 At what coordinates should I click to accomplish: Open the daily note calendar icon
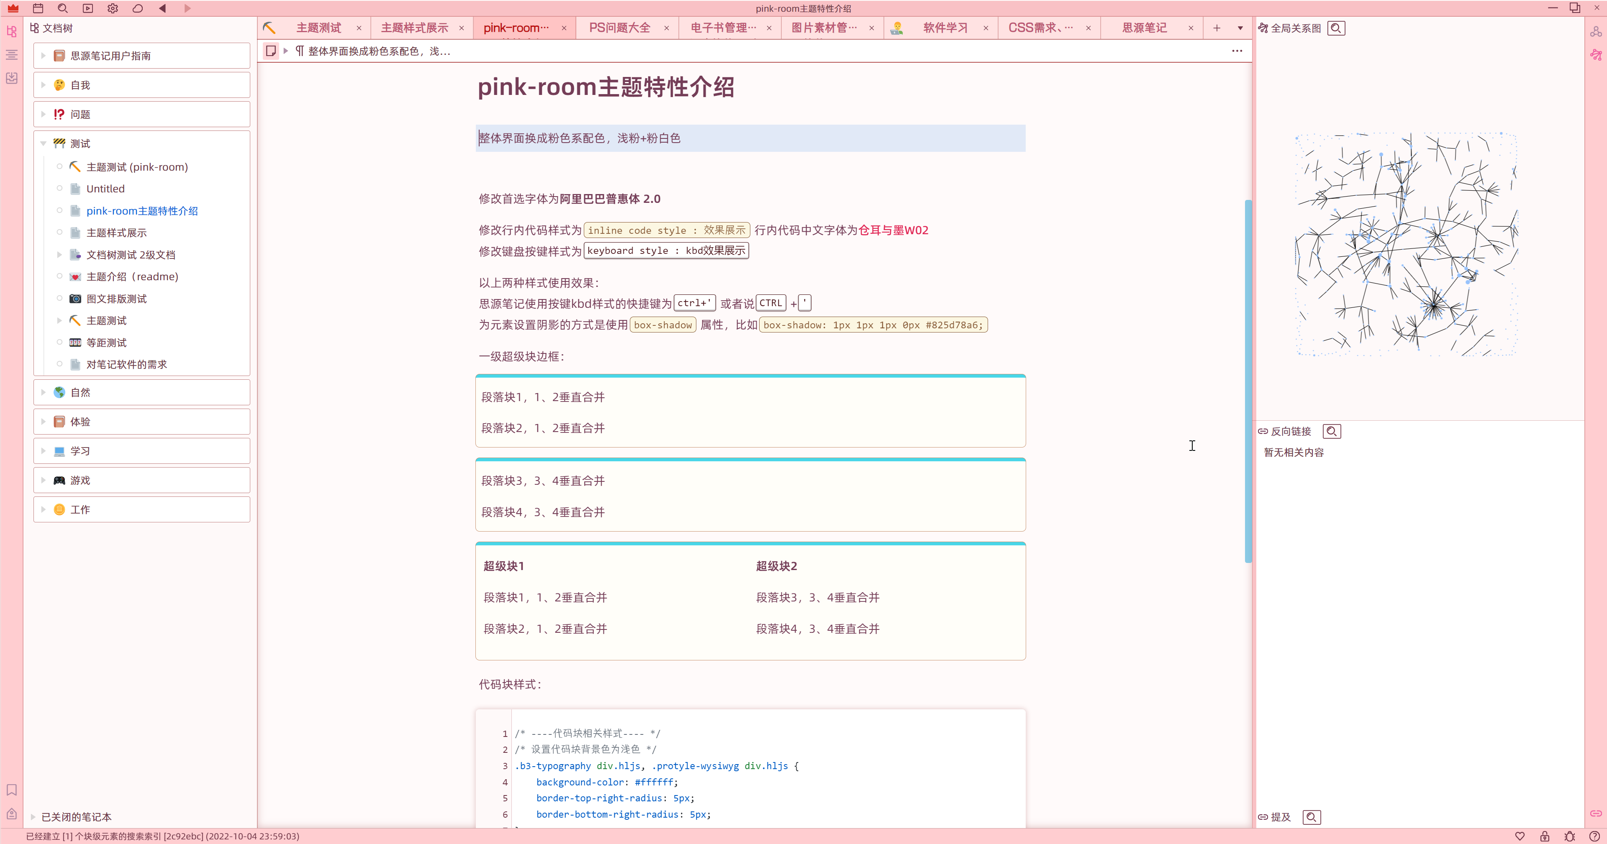(x=38, y=8)
